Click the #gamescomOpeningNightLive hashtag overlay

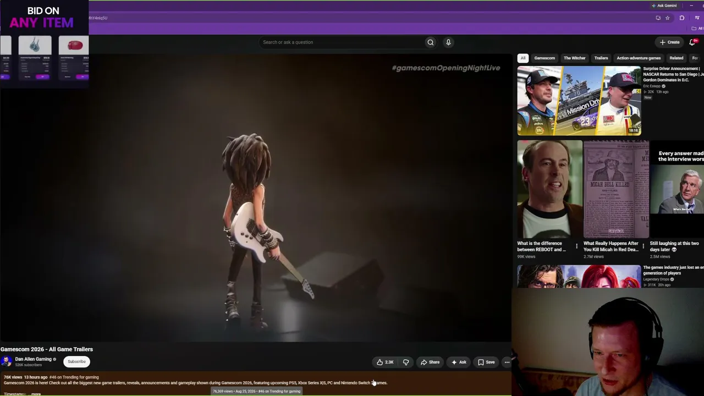(446, 68)
